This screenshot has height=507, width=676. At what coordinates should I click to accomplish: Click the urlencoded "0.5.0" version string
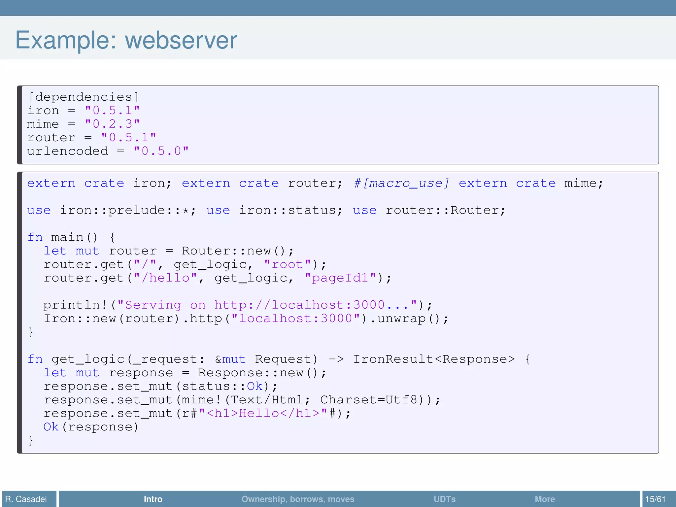pos(161,151)
